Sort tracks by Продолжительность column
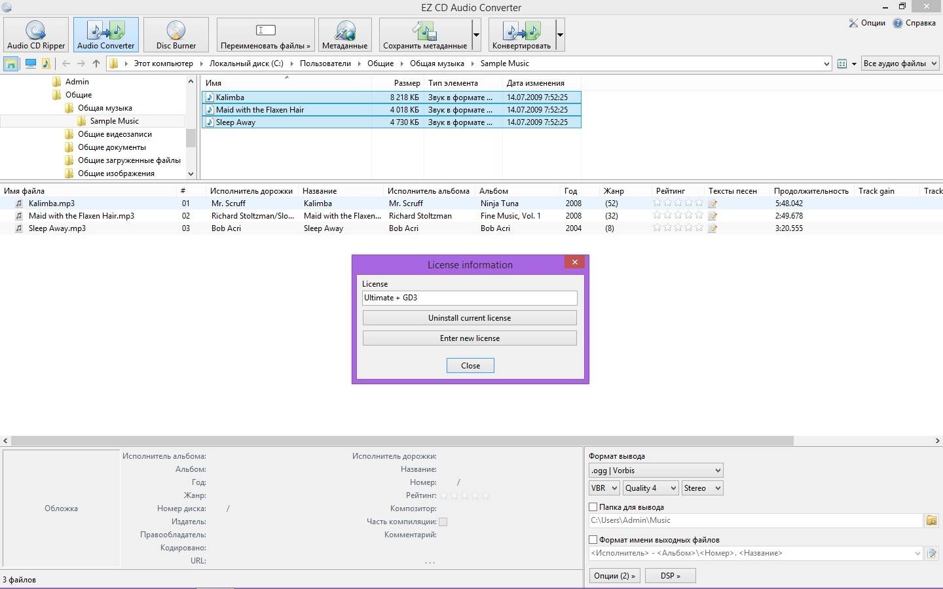This screenshot has height=589, width=943. pyautogui.click(x=811, y=191)
